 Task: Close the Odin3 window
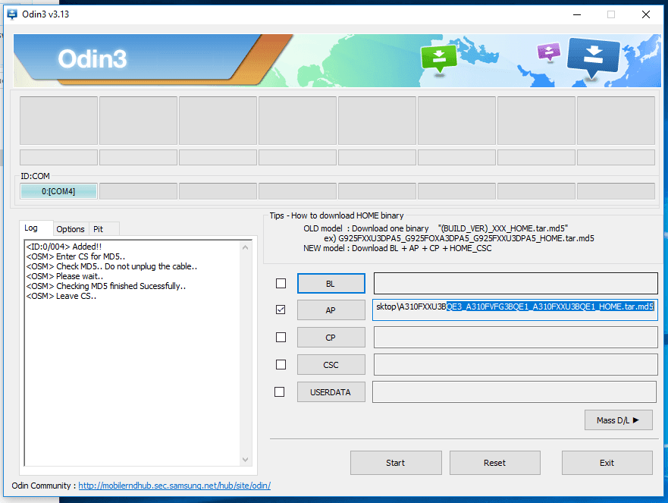(x=646, y=14)
